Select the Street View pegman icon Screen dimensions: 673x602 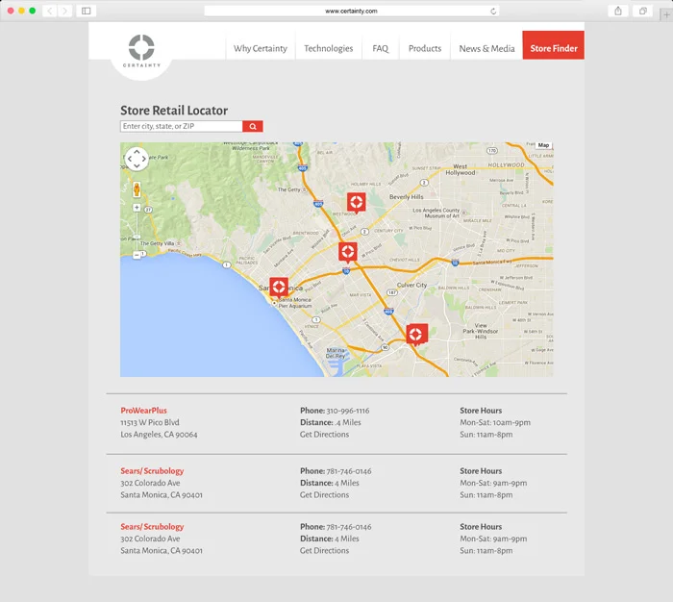click(x=137, y=189)
